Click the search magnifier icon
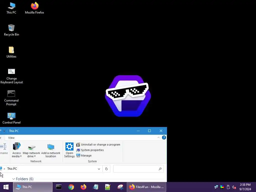 click(160, 169)
